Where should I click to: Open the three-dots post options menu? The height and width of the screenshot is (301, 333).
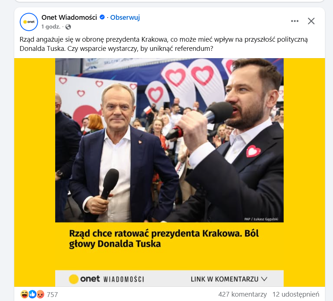point(295,21)
